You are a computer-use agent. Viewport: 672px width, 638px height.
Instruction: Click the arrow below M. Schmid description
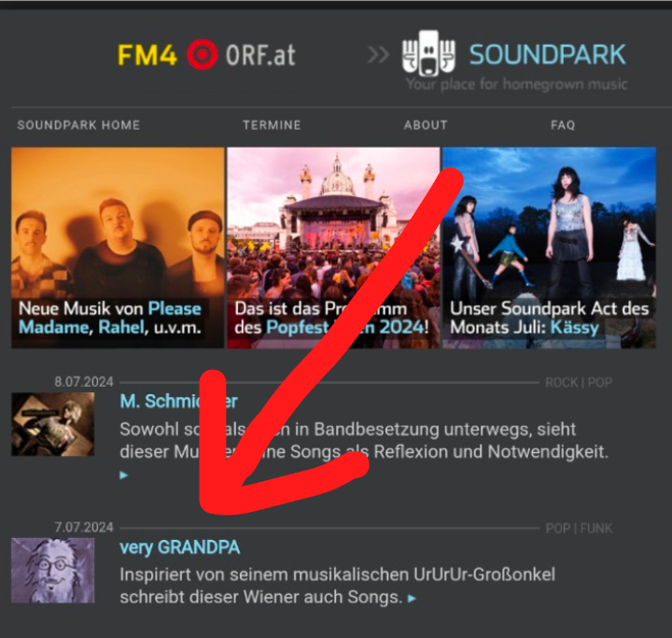(x=124, y=475)
